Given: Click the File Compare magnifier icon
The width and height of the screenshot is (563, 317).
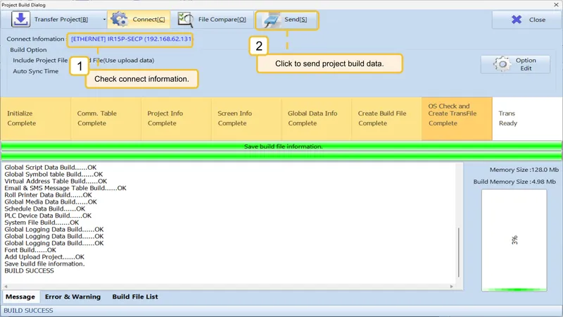Looking at the screenshot, I should [x=185, y=20].
